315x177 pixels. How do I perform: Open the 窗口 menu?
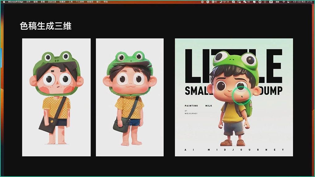[x=99, y=2]
